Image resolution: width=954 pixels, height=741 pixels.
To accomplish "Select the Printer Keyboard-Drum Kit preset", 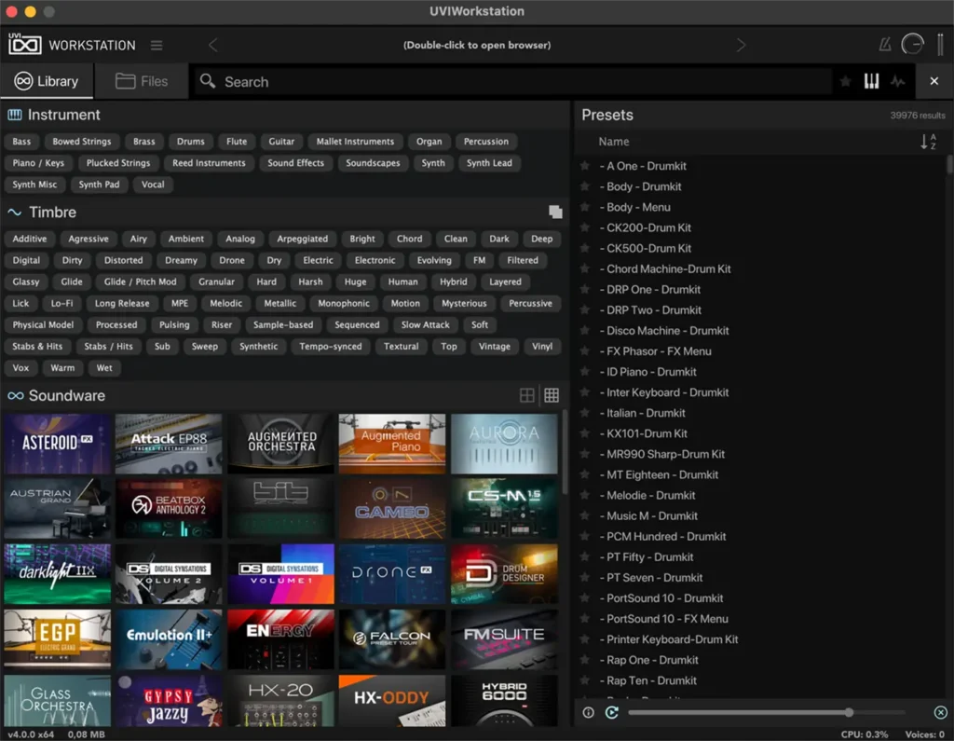I will 668,639.
